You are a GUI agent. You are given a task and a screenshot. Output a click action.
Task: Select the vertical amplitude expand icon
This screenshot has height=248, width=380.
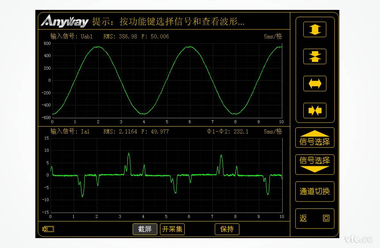pos(314,29)
